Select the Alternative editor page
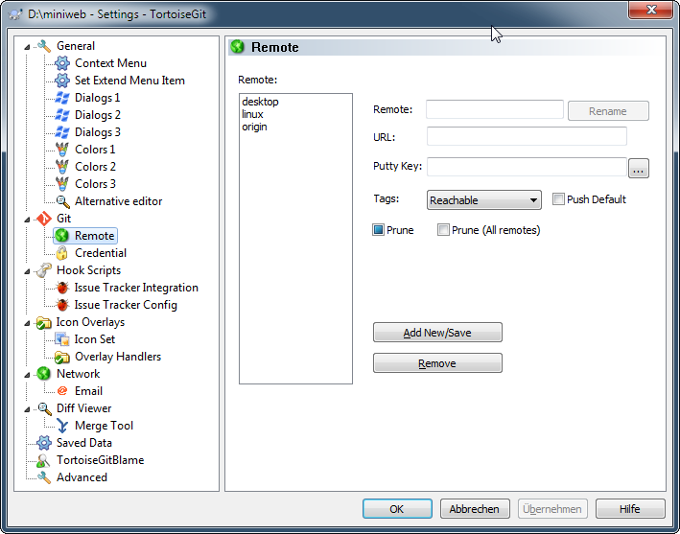The image size is (680, 534). [118, 201]
